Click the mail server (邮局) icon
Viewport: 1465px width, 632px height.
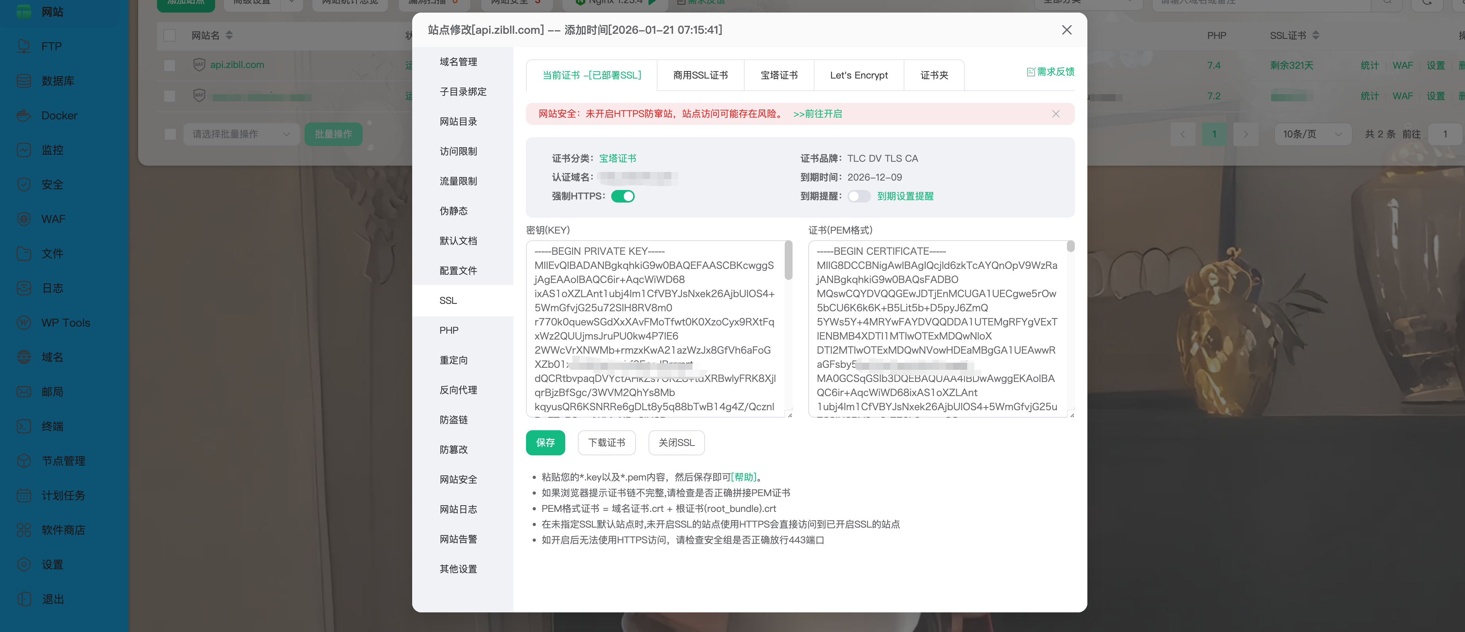click(24, 392)
